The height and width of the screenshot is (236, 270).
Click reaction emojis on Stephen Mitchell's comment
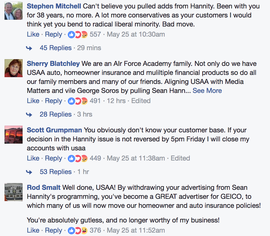(78, 35)
